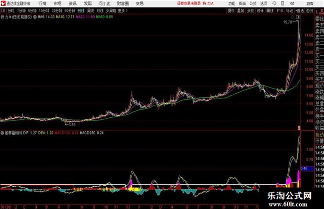Open the 发现 menu
Screen dimensions: 324x209
pos(88,3)
